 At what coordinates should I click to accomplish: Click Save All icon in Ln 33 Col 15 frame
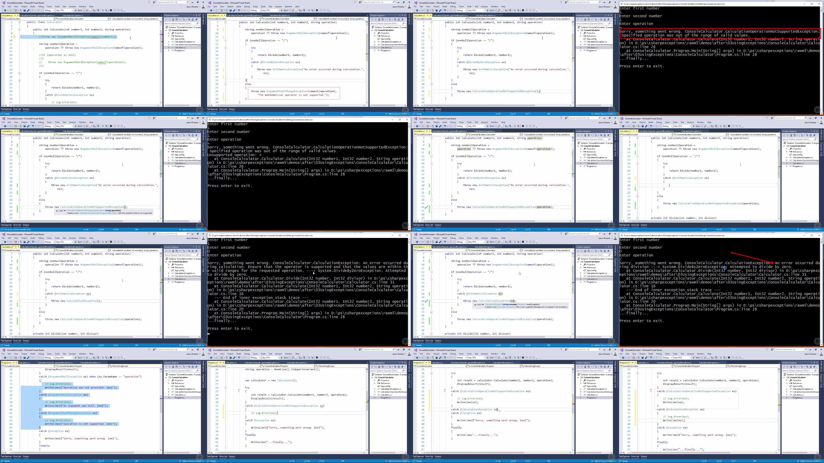point(28,358)
